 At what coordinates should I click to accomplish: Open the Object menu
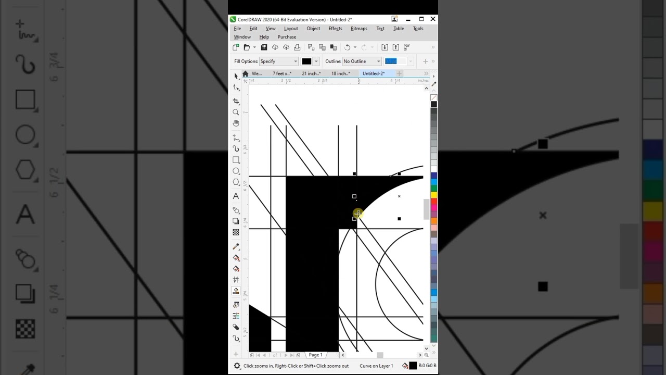[313, 29]
